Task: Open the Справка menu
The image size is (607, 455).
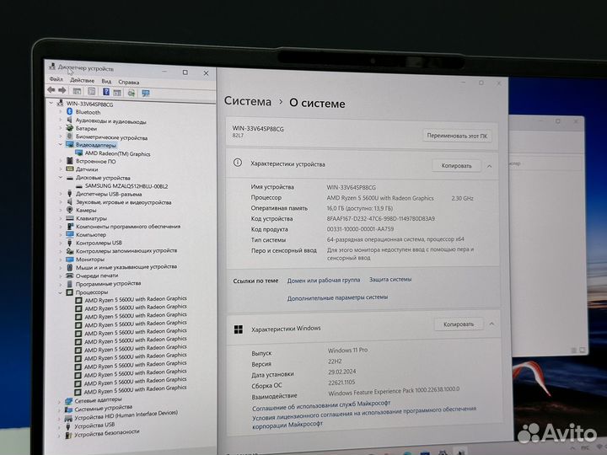Action: [129, 82]
